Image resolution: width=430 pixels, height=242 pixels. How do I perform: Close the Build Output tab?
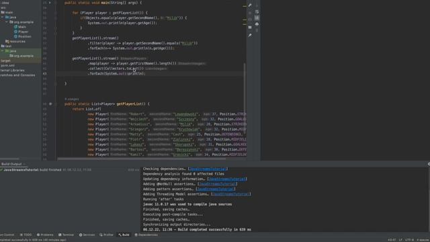click(x=24, y=164)
